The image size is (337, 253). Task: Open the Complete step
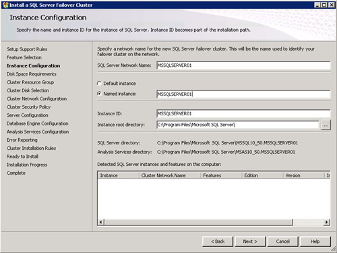(16, 173)
